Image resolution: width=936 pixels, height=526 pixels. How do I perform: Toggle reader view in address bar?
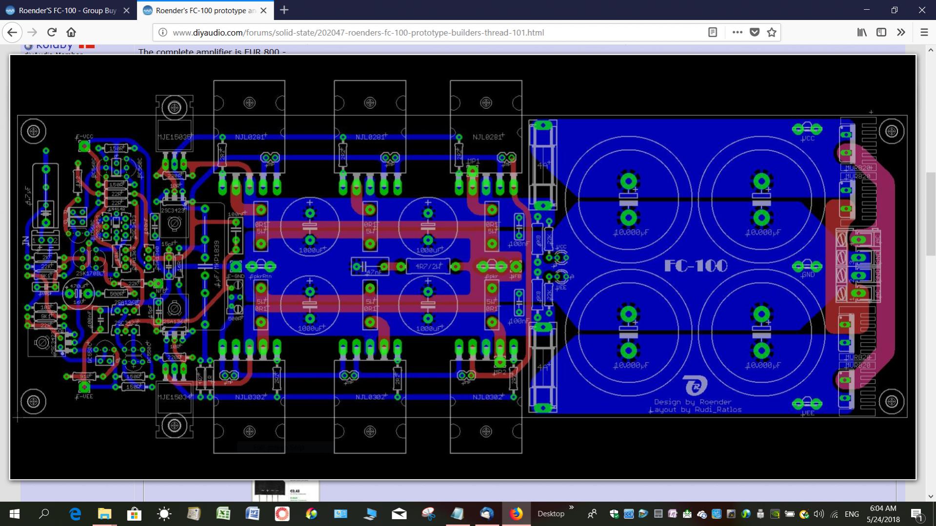coord(713,33)
